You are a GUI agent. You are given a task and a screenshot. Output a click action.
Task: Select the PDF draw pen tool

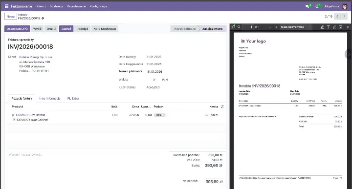coord(334,27)
